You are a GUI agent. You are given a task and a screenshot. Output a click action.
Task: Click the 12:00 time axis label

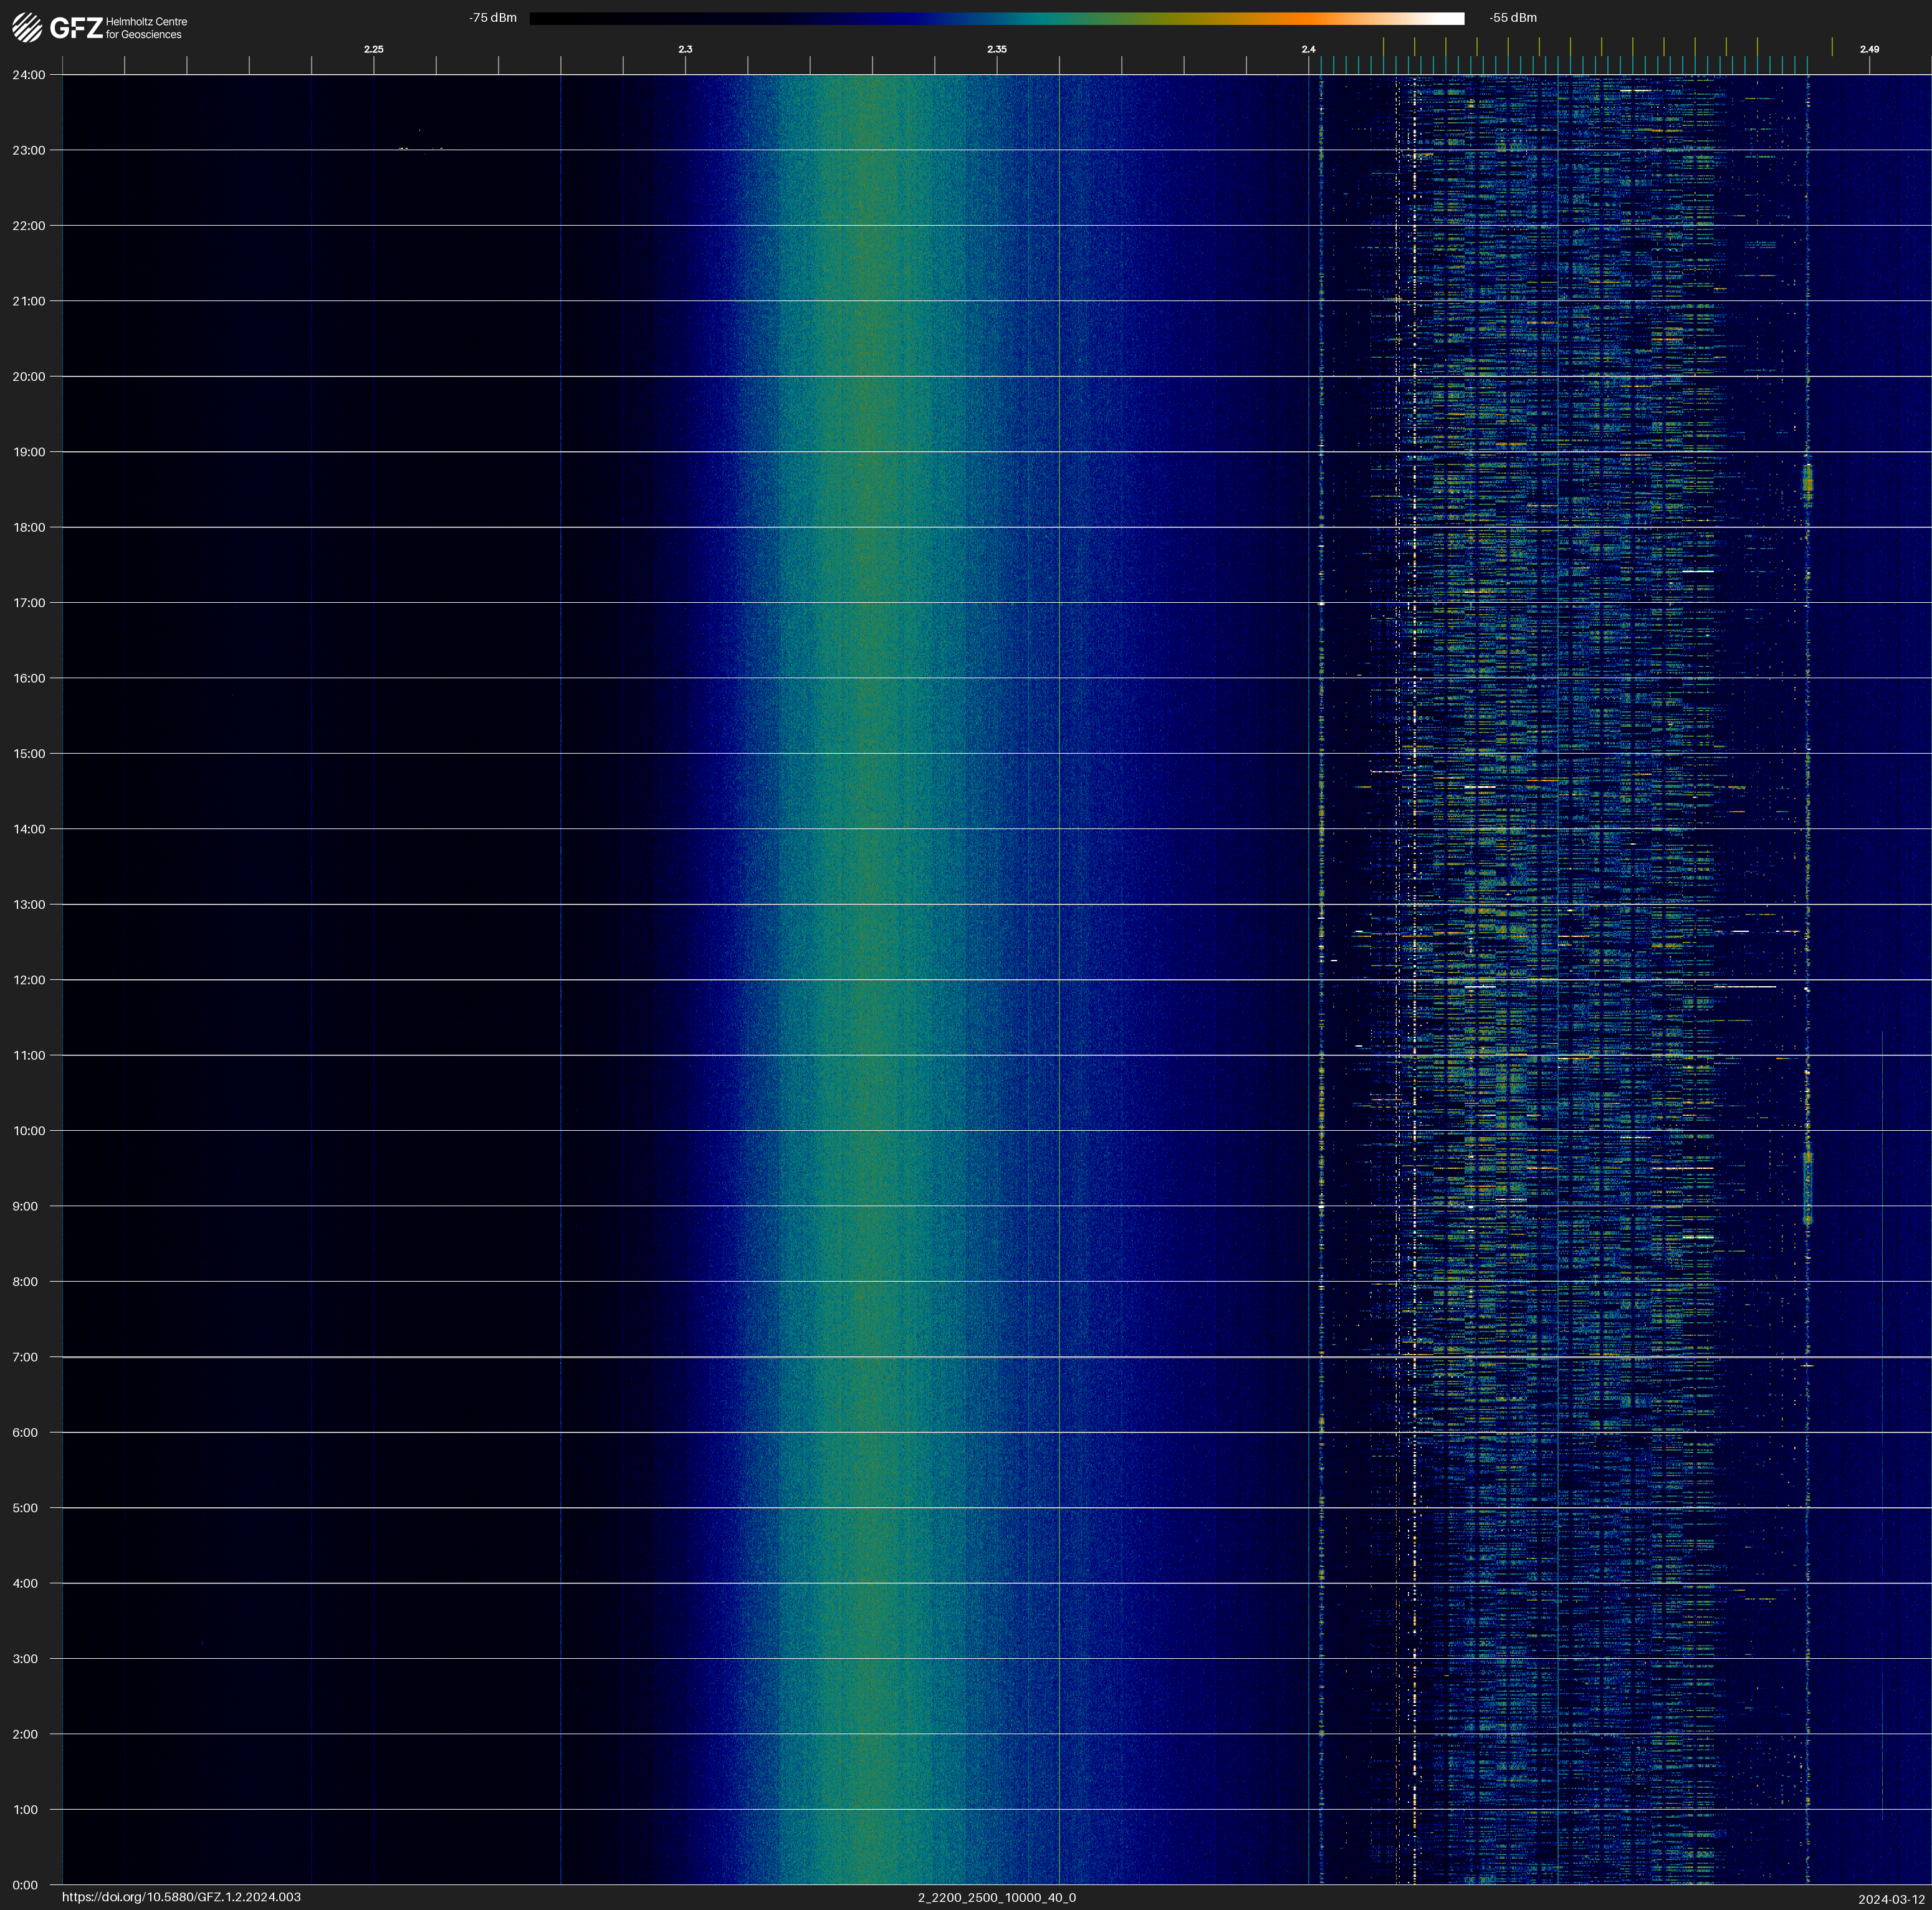(29, 980)
